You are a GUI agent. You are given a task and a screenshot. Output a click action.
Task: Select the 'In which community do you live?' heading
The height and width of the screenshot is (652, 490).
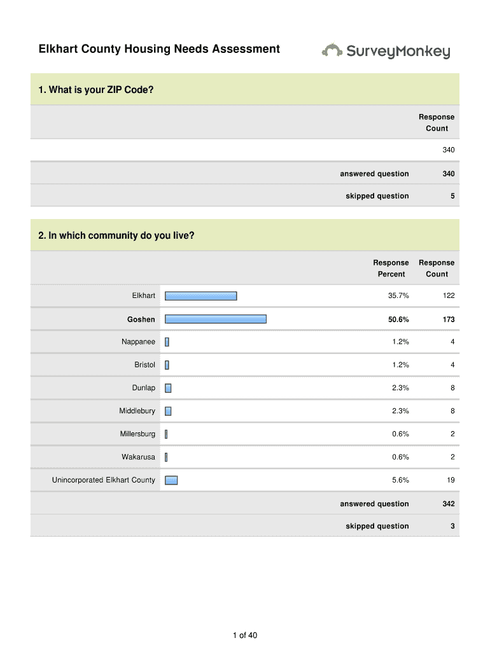point(116,236)
